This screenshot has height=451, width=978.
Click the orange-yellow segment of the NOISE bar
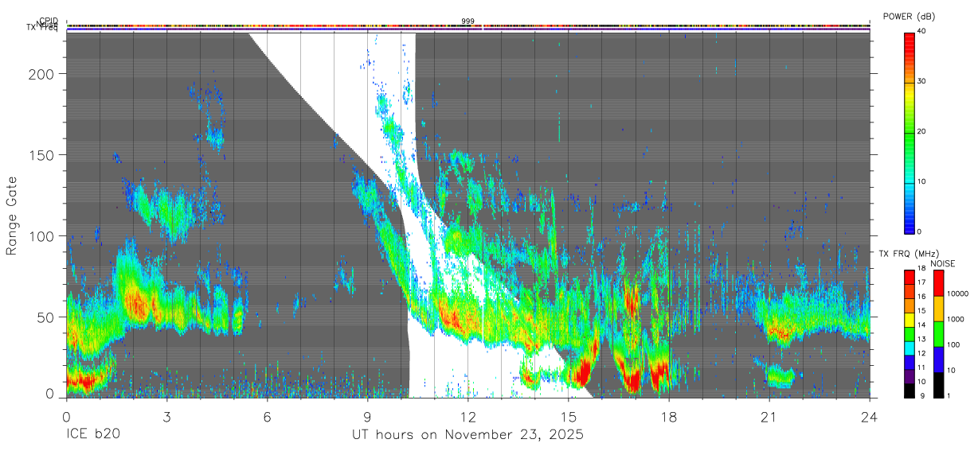938,309
